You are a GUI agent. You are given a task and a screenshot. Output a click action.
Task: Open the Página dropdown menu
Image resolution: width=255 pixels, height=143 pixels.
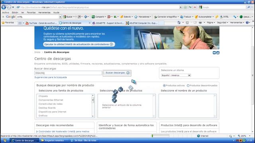(211, 23)
